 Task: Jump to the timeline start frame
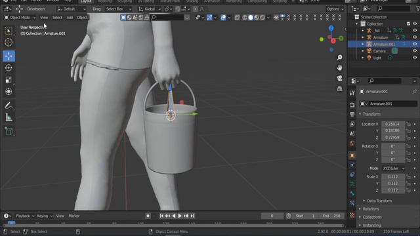point(161,216)
